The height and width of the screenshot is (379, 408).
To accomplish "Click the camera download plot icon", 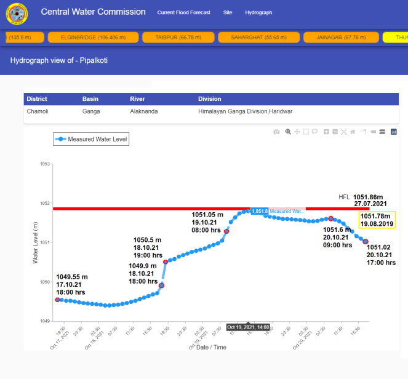I will [x=276, y=132].
